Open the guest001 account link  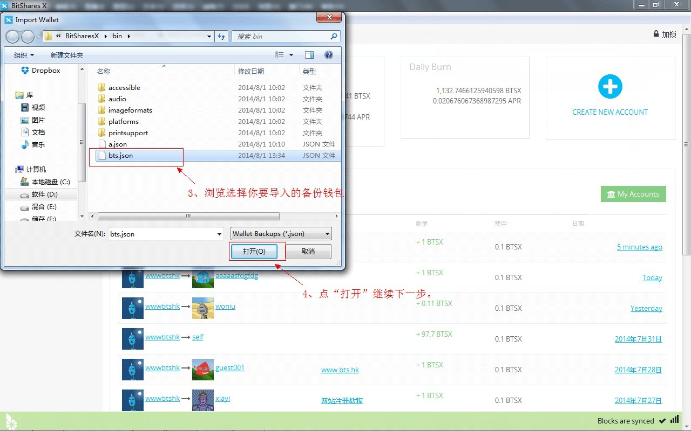pyautogui.click(x=230, y=368)
